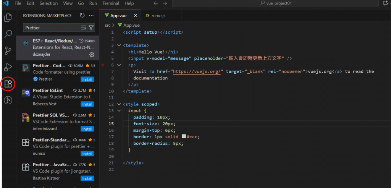The height and width of the screenshot is (188, 391).
Task: Open the Run menu
Action: (93, 3)
